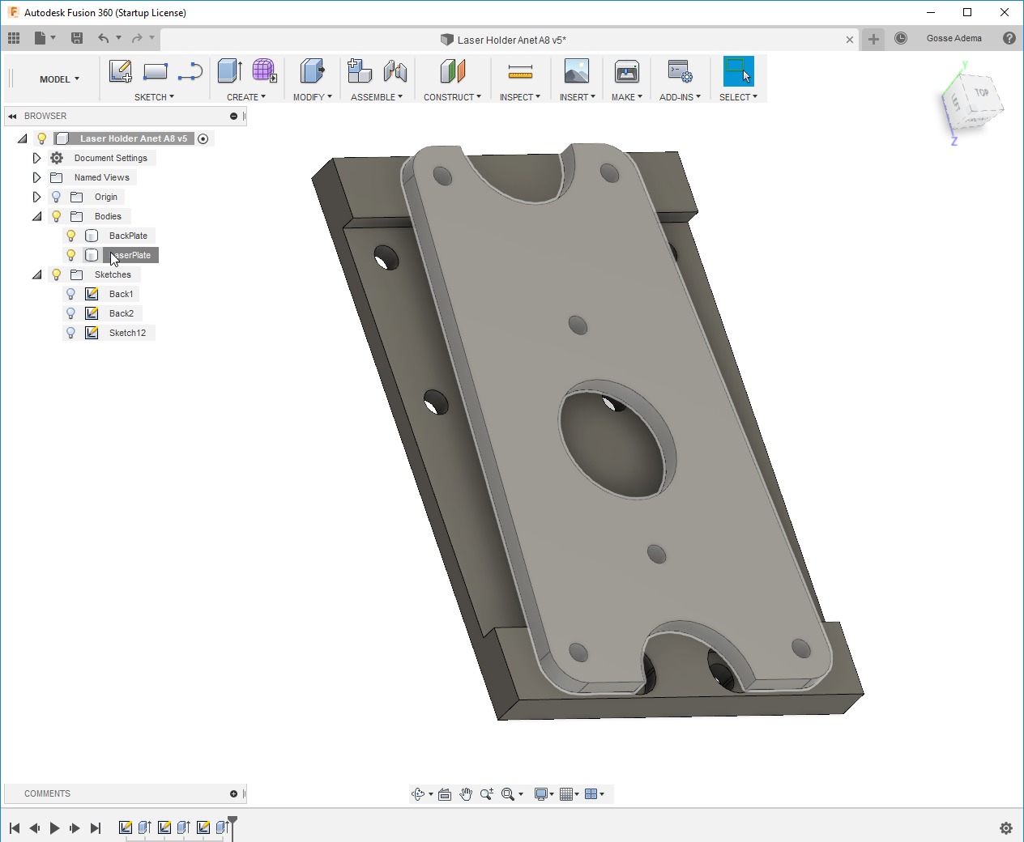Screen dimensions: 1024x842
Task: Toggle visibility of the Origin folder
Action: tap(56, 197)
